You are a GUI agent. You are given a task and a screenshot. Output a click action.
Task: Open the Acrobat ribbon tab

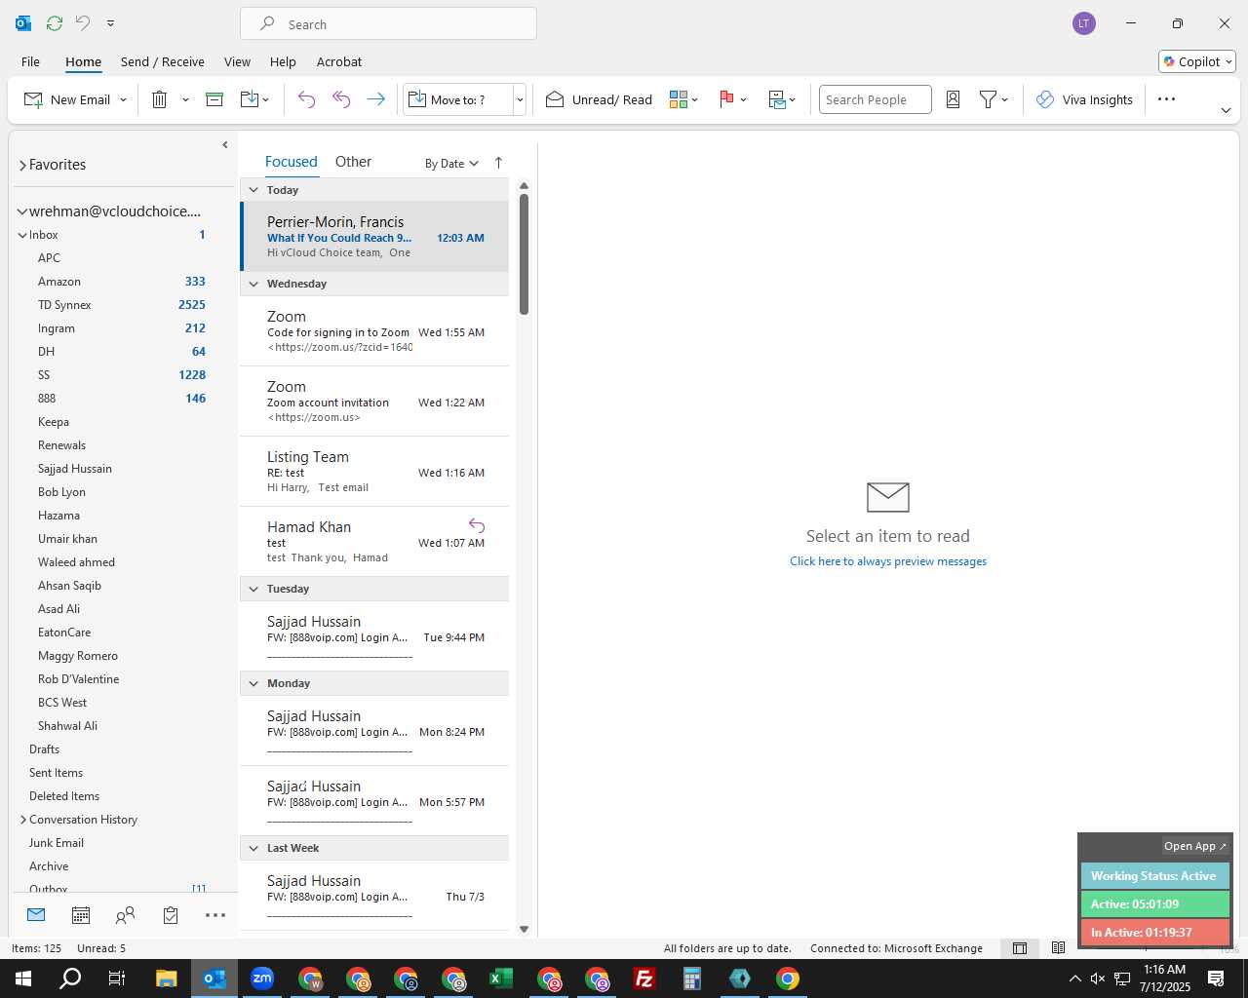click(339, 61)
